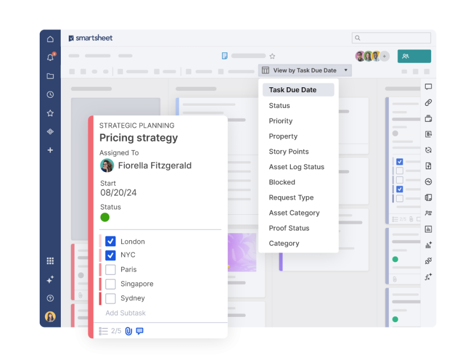Check the Sydney subtask checkbox

coord(110,298)
